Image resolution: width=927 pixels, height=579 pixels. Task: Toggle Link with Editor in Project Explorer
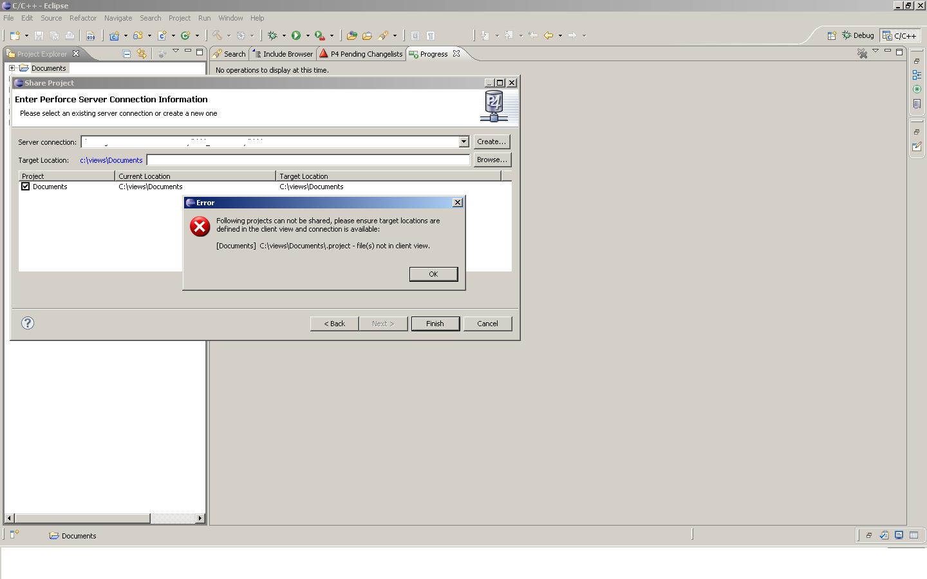click(142, 53)
